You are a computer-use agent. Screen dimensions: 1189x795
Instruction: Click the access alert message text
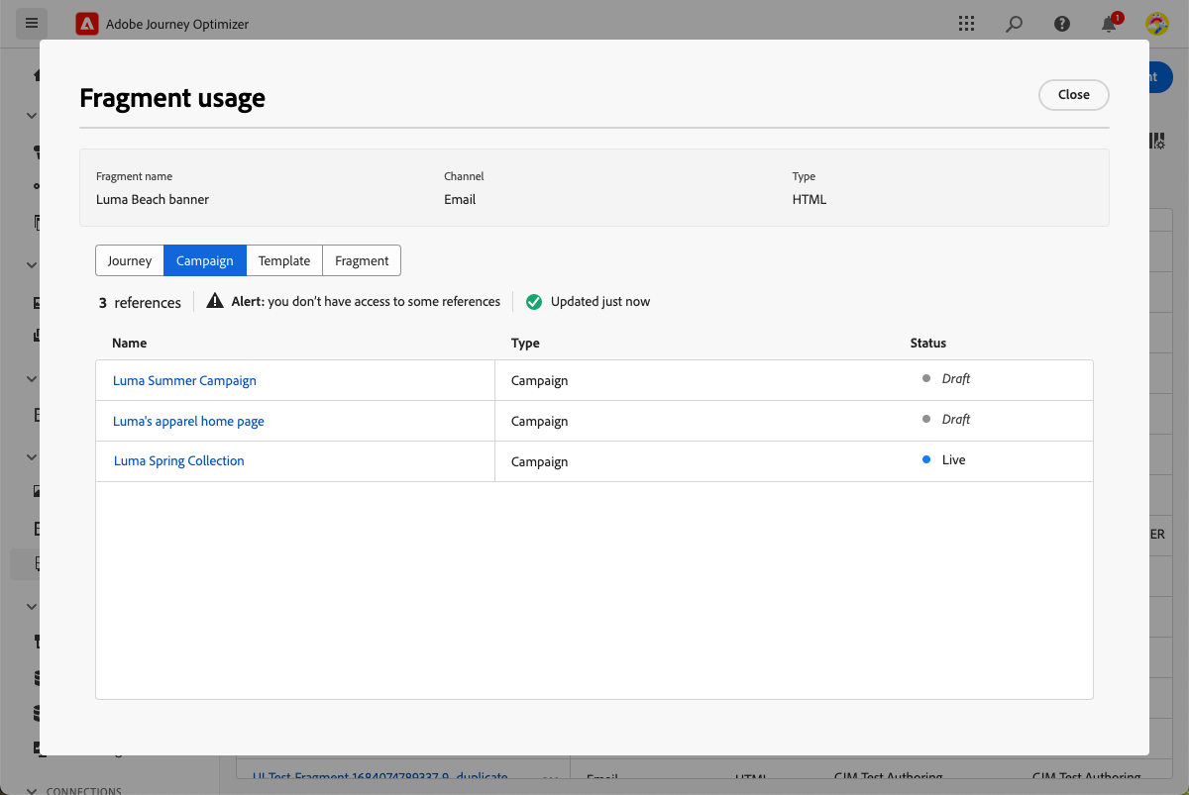(x=366, y=301)
